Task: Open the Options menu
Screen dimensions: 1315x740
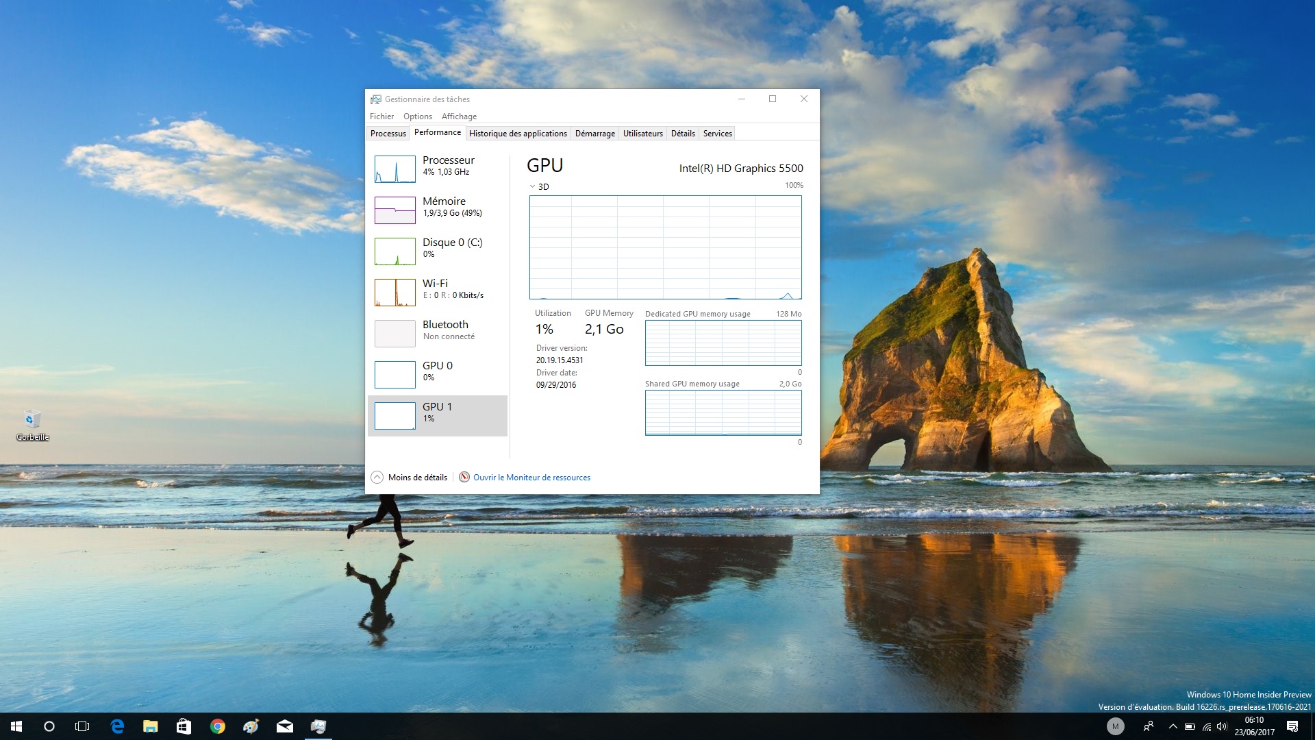Action: (417, 116)
